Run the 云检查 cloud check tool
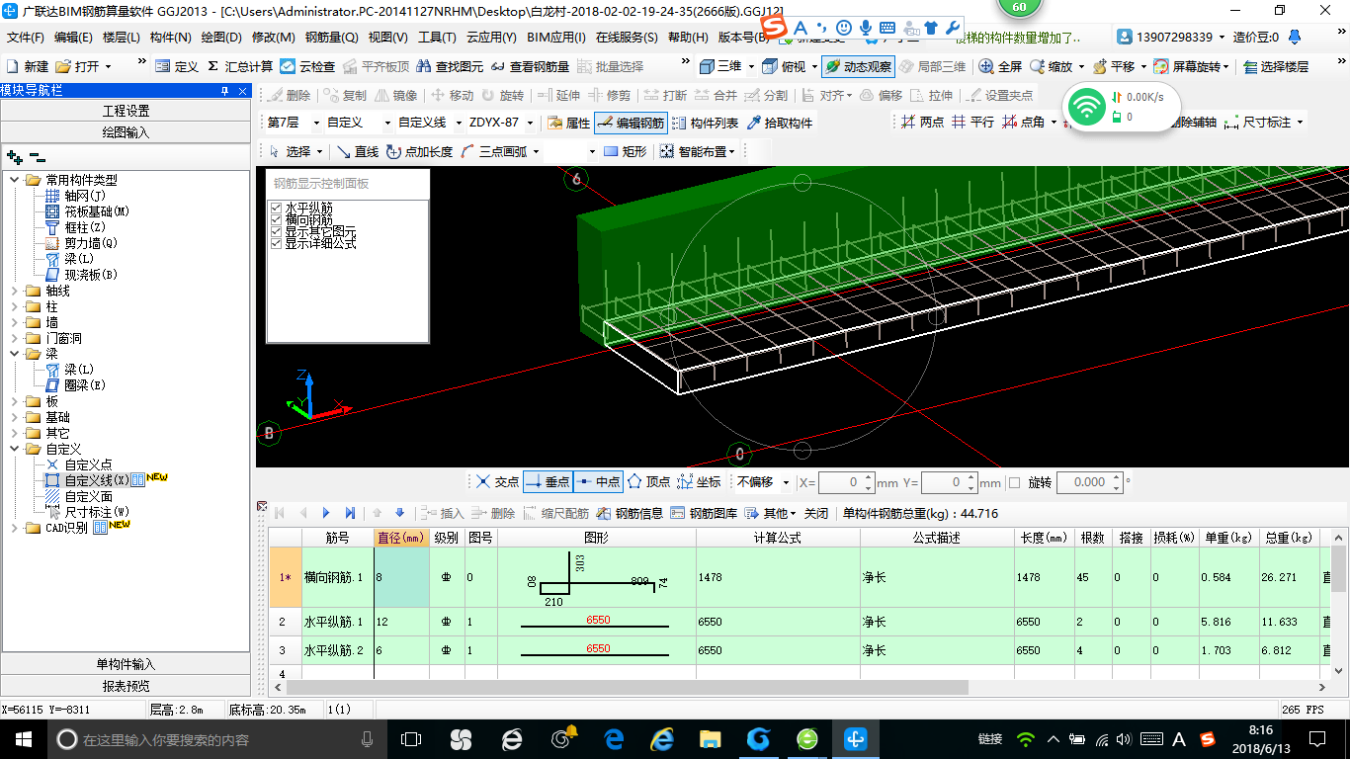 pyautogui.click(x=307, y=66)
